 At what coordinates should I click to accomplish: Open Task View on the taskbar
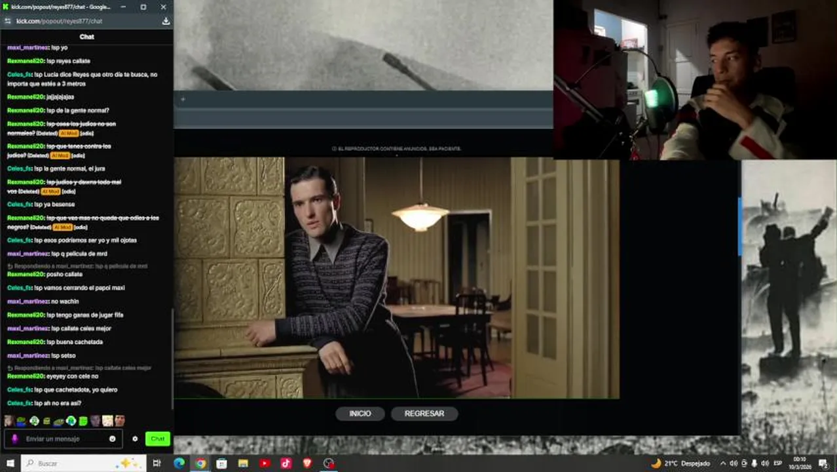click(157, 463)
